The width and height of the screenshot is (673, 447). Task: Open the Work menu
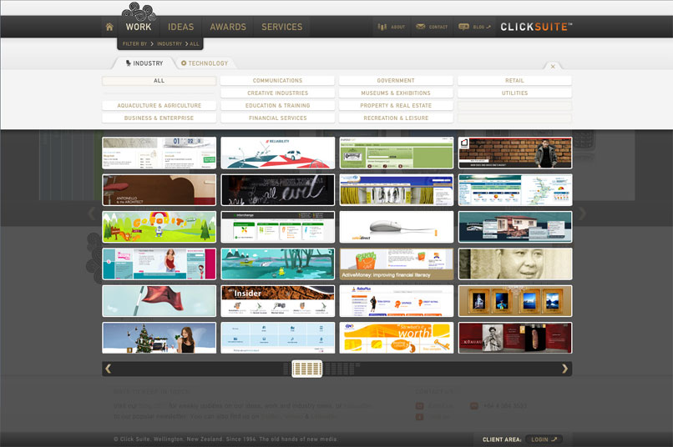tap(139, 27)
